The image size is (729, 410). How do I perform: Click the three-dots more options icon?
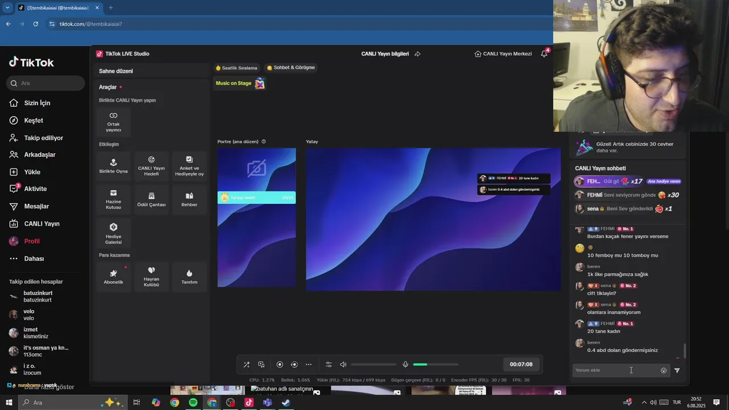tap(309, 364)
